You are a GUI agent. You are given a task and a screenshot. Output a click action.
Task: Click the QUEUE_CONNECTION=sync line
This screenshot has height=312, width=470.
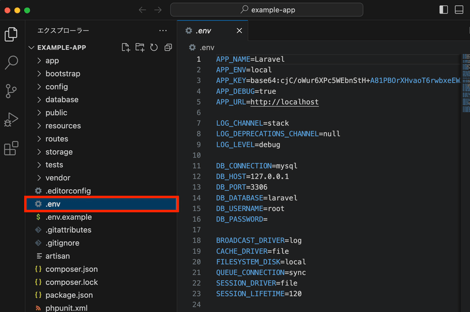[261, 273]
